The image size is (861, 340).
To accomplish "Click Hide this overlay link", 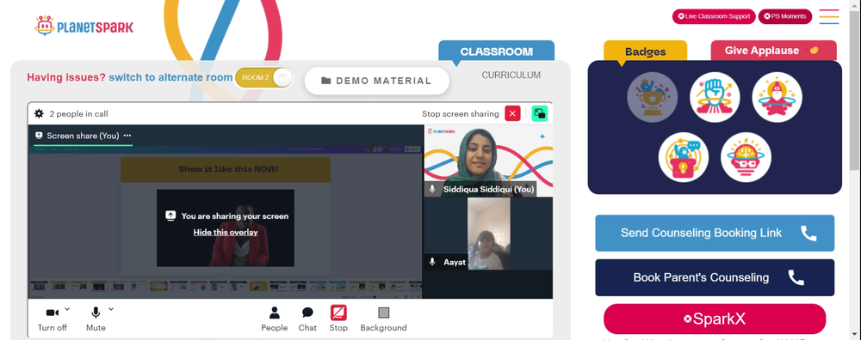I will (225, 232).
